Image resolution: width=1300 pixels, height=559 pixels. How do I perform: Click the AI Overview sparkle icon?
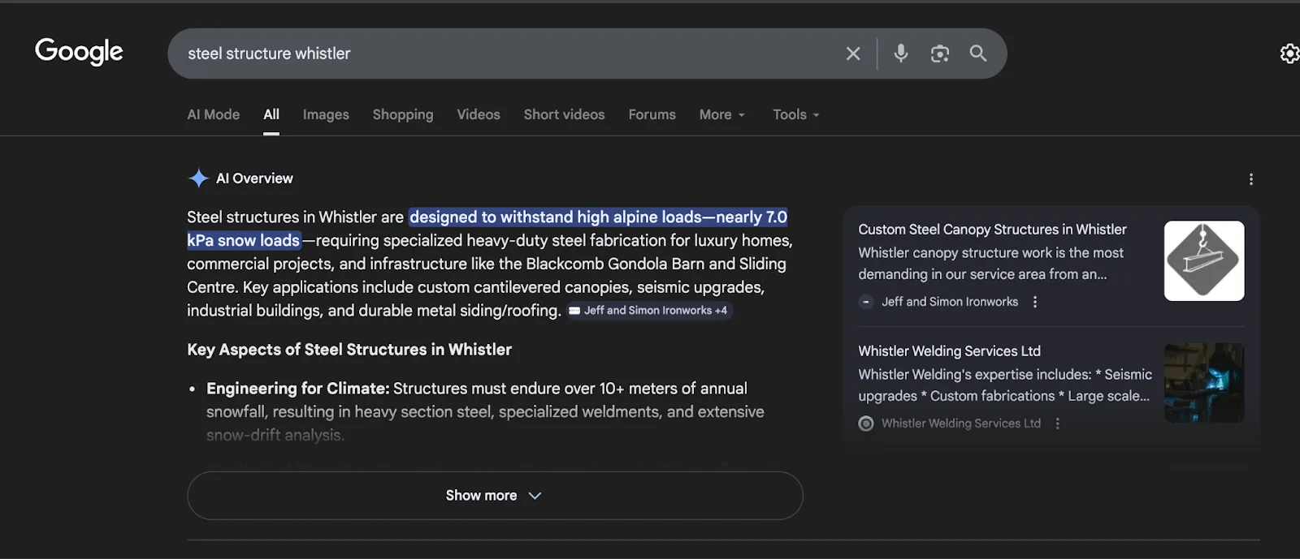click(x=199, y=178)
